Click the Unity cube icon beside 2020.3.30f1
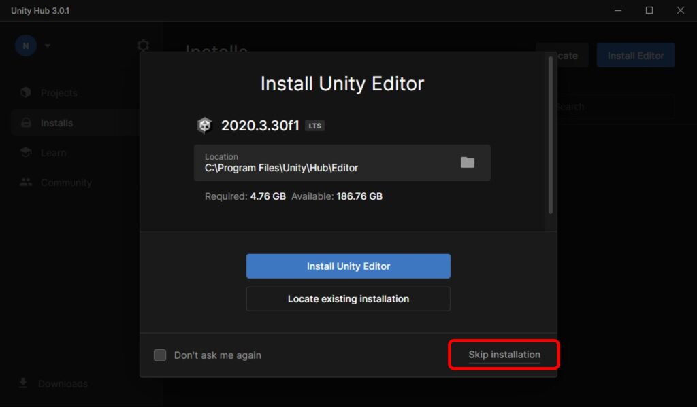 (x=204, y=126)
